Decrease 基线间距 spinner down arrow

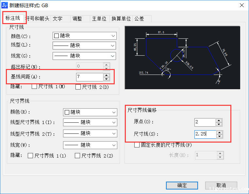pos(106,79)
